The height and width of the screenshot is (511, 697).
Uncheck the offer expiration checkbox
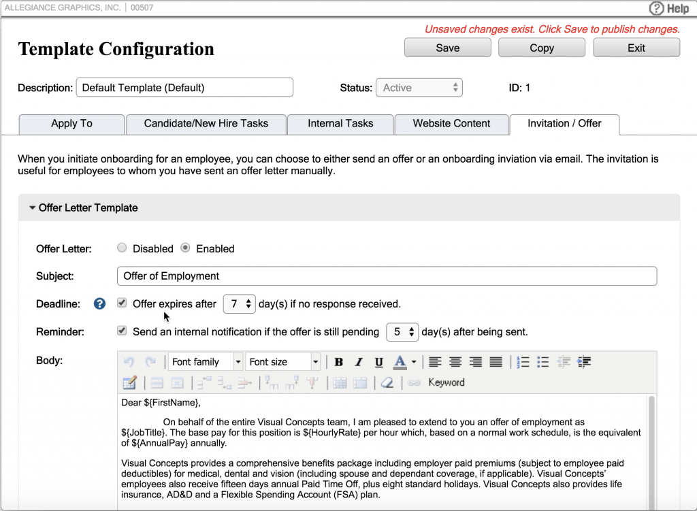click(x=121, y=302)
